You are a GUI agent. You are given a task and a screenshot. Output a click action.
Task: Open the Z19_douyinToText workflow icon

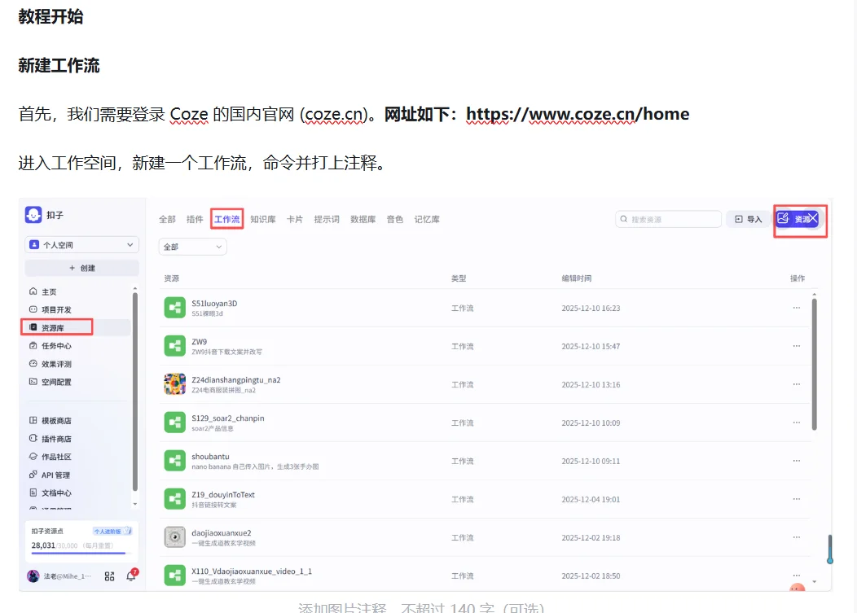pos(175,499)
